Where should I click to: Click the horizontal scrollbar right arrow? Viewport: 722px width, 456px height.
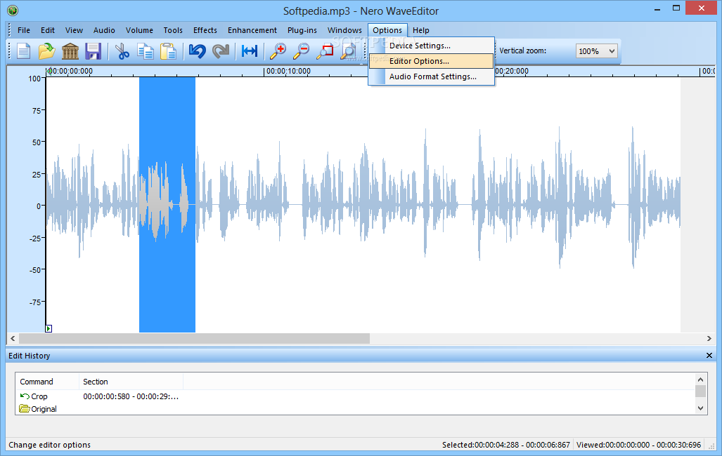[x=709, y=338]
